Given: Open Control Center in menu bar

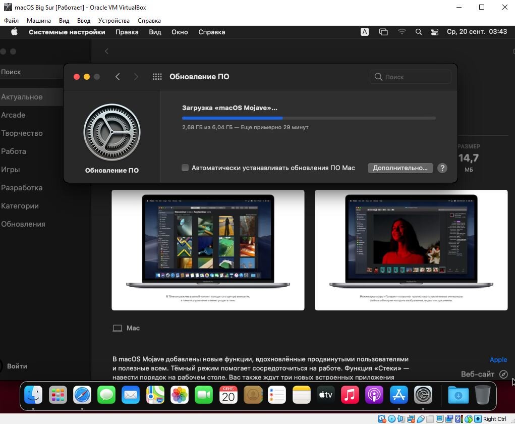Looking at the screenshot, I should coord(434,32).
